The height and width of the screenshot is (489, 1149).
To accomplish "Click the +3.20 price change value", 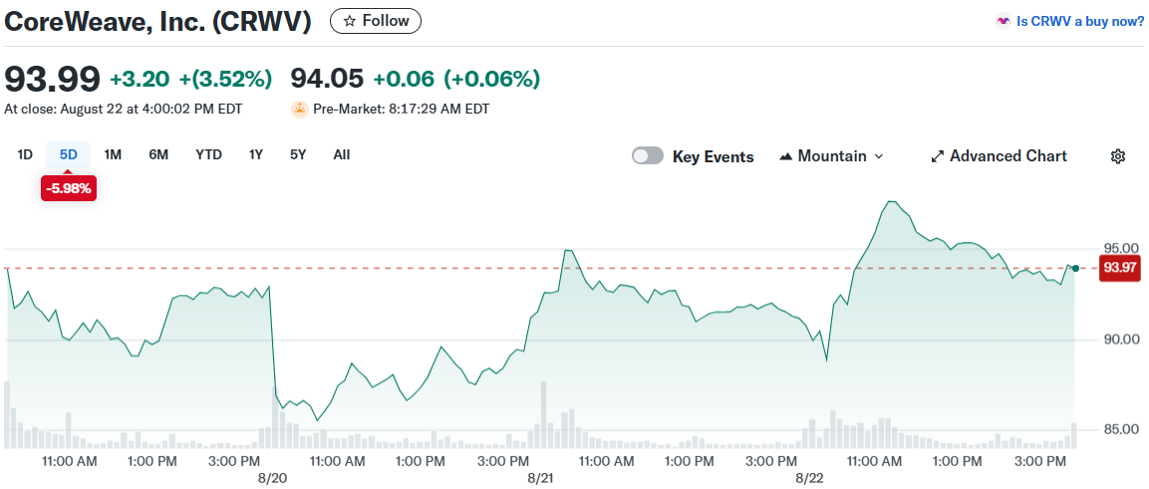I will pos(140,79).
